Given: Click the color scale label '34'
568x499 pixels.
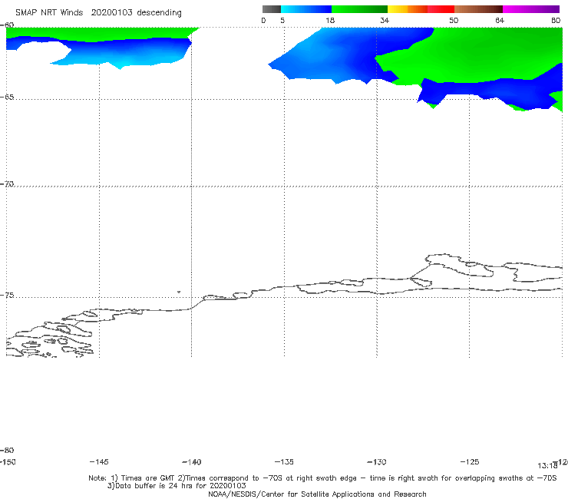Looking at the screenshot, I should (385, 21).
